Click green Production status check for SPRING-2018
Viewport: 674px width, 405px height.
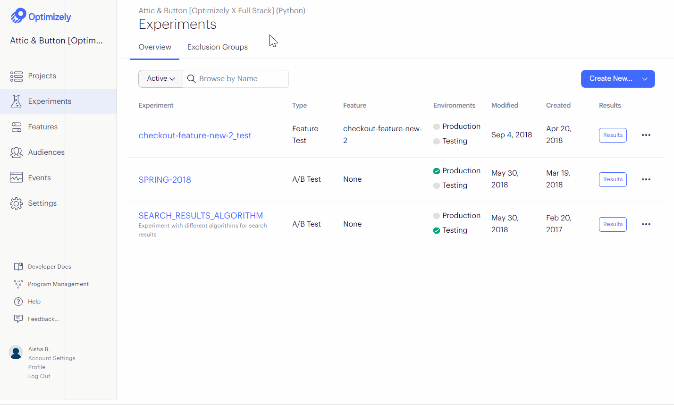437,171
